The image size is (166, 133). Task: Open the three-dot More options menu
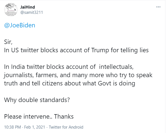tap(158, 7)
